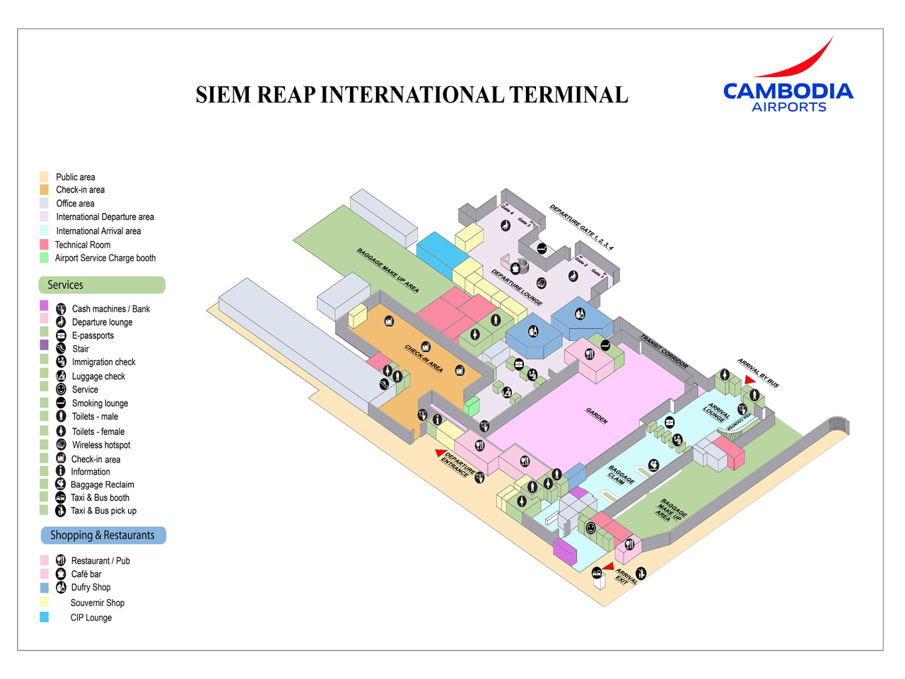Select the Taxi & Bus booth legend icon
This screenshot has width=905, height=679.
tap(61, 497)
